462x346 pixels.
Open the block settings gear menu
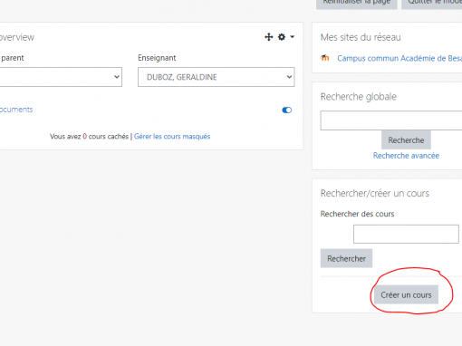coord(282,37)
